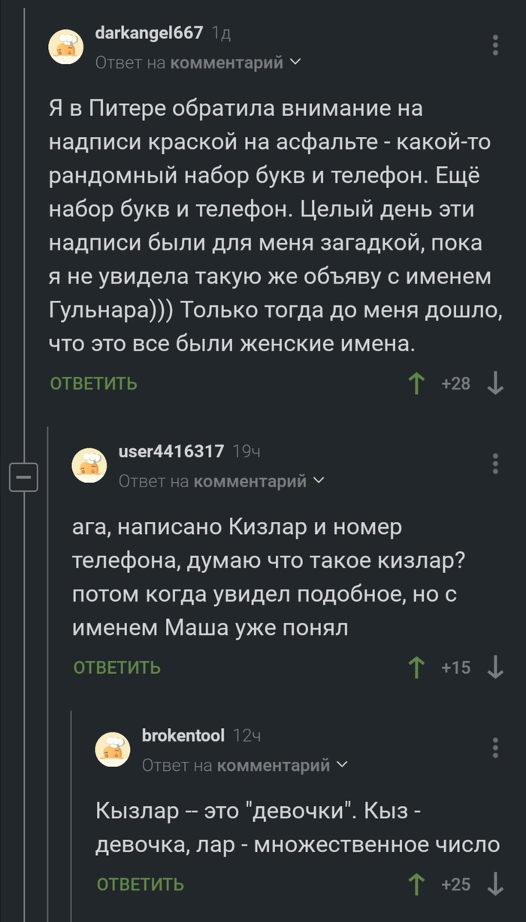
Task: Downvote brokentool's comment
Action: tap(495, 884)
